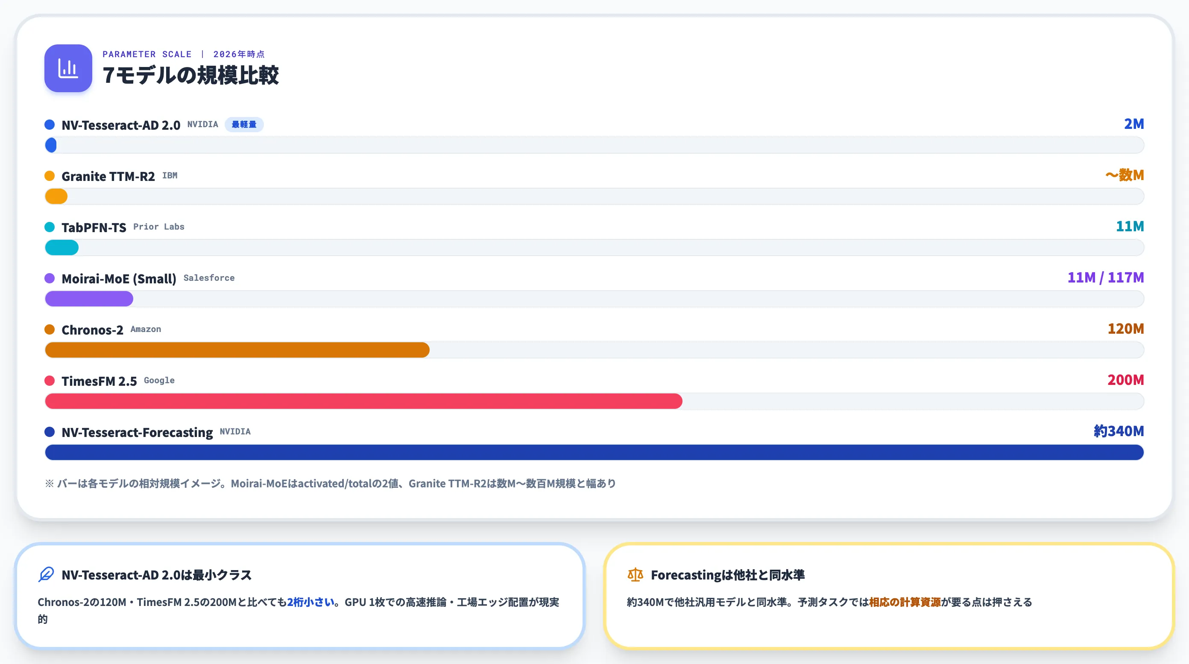Click the TabPFN-TS model name
Viewport: 1189px width, 664px height.
(x=94, y=227)
